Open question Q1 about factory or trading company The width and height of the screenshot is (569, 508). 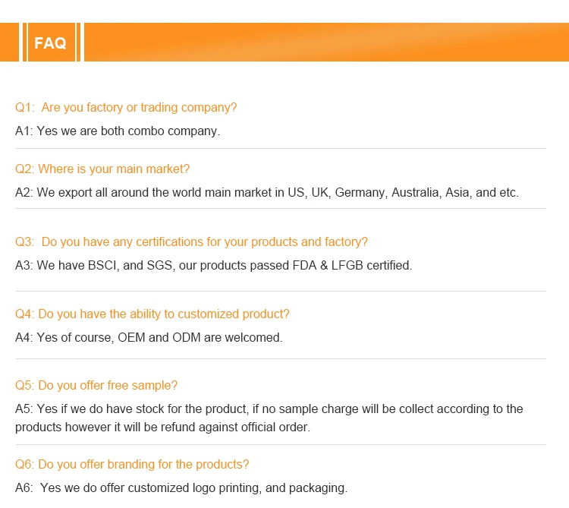pyautogui.click(x=126, y=108)
